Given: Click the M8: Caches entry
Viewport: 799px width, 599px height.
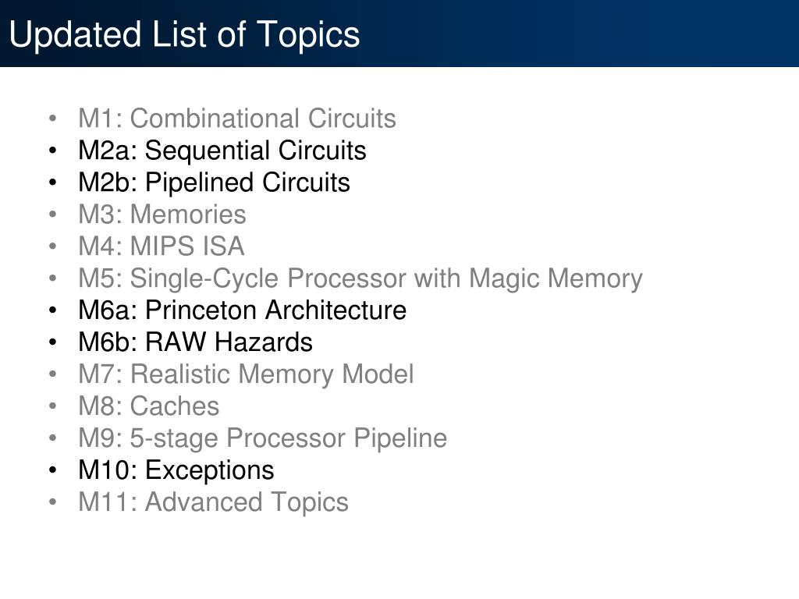Looking at the screenshot, I should (x=149, y=406).
